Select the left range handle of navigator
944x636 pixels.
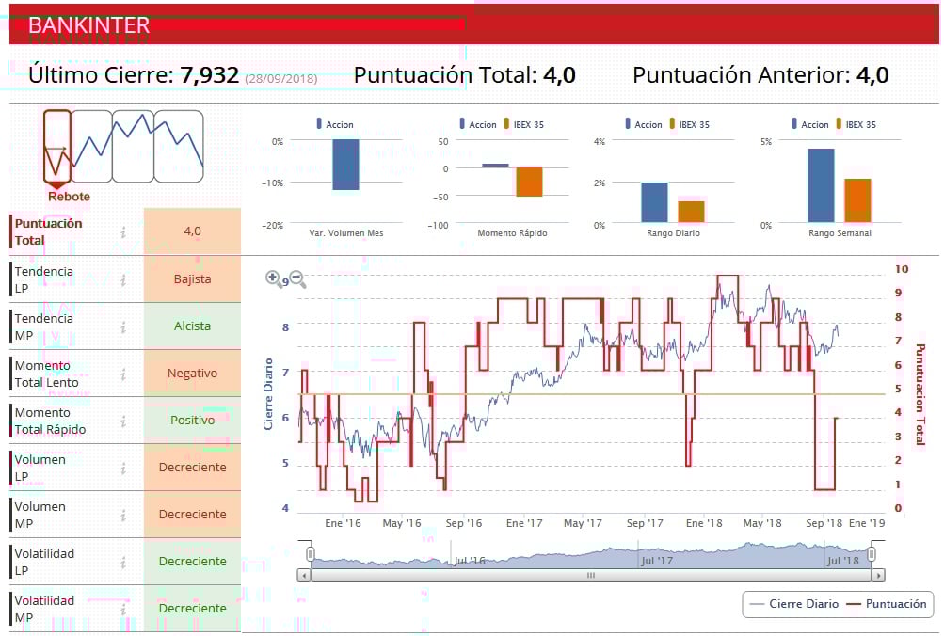pyautogui.click(x=310, y=553)
